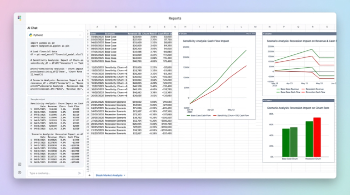350x195 pixels.
Task: Select column K header
Action: click(x=227, y=27)
